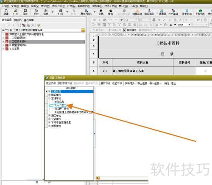212x185 pixels.
Task: Click the 替换 (Replace) toolbar icon
Action: (x=111, y=12)
